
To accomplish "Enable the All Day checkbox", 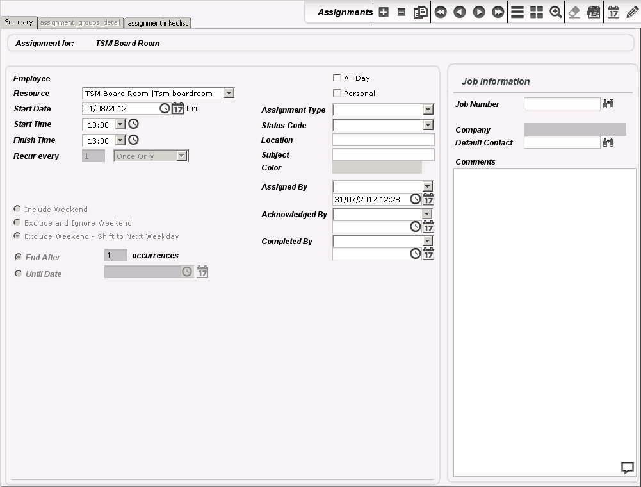I will (337, 78).
